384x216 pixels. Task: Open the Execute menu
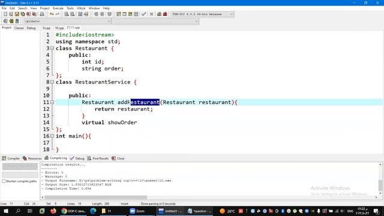point(58,8)
